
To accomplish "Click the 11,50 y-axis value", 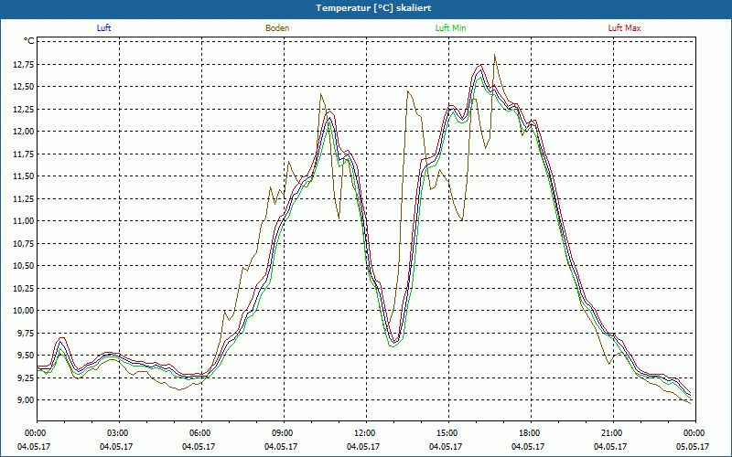I will pos(24,176).
